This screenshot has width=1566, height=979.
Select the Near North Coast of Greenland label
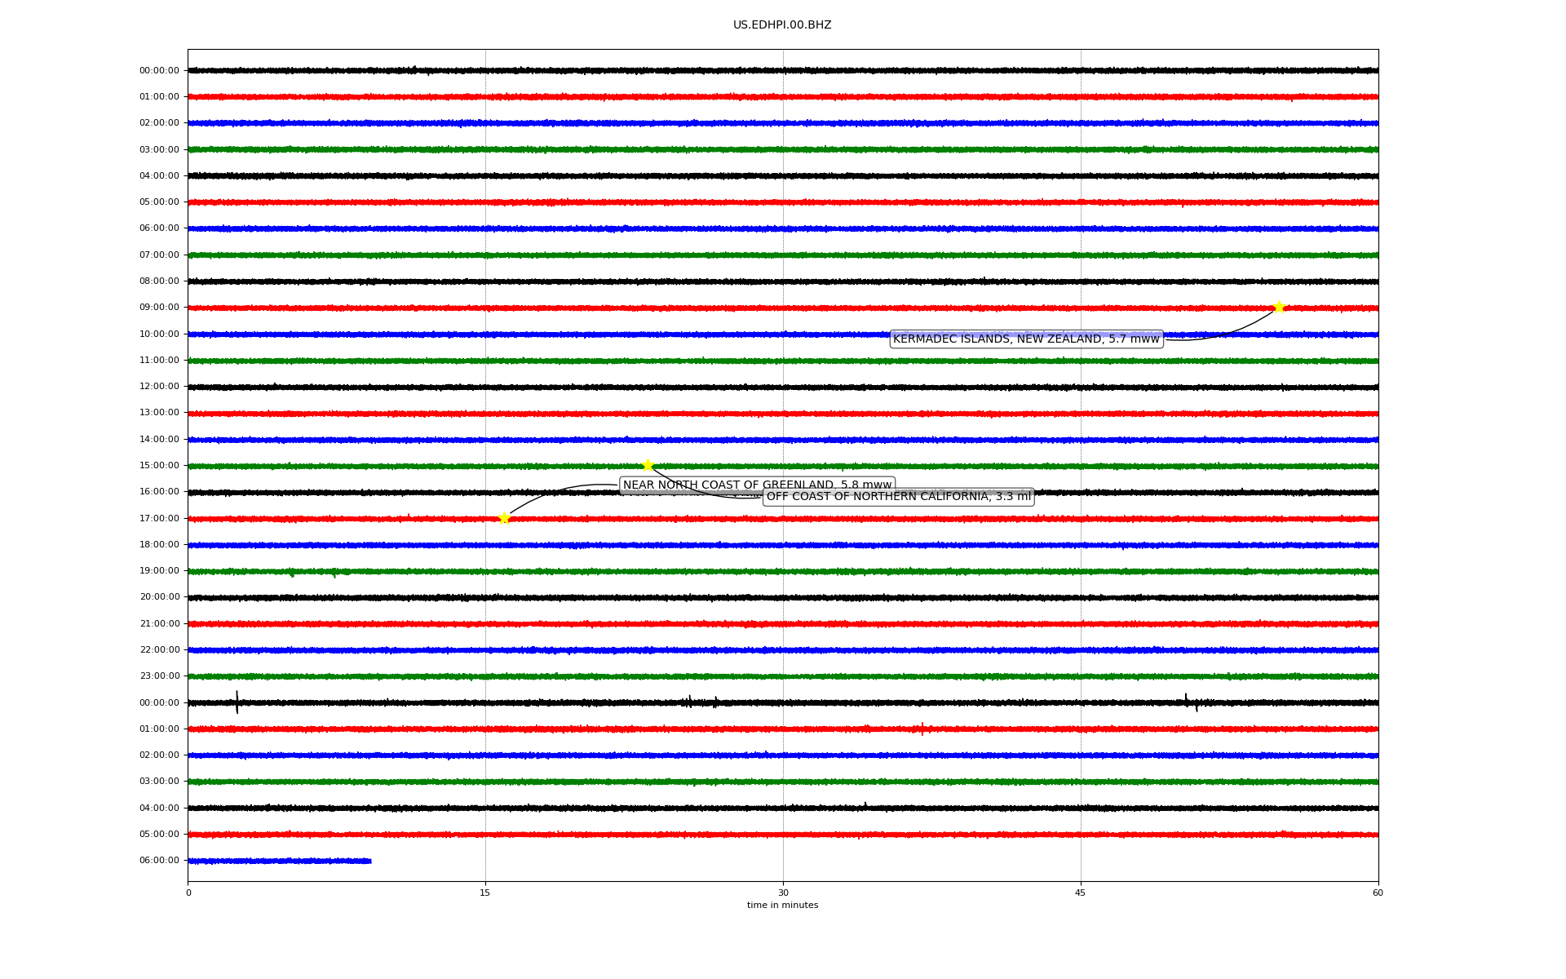[758, 485]
